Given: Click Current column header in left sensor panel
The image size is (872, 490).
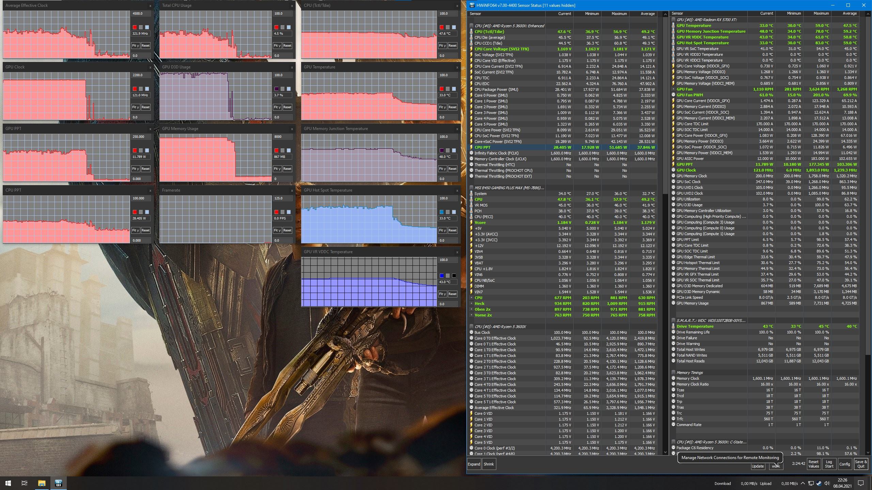Looking at the screenshot, I should click(x=559, y=14).
